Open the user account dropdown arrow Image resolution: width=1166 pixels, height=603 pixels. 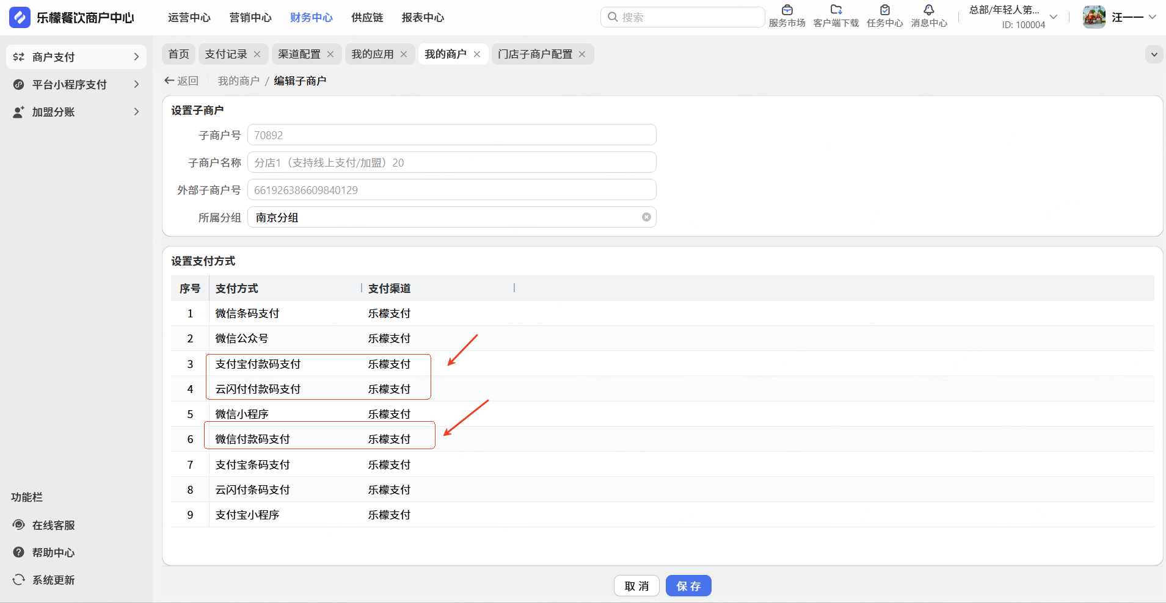[x=1152, y=17]
